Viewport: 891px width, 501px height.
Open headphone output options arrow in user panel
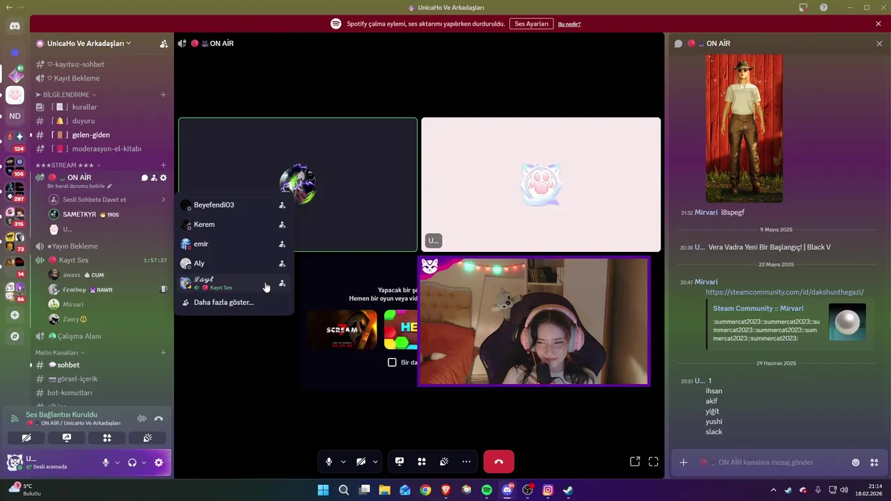click(144, 463)
